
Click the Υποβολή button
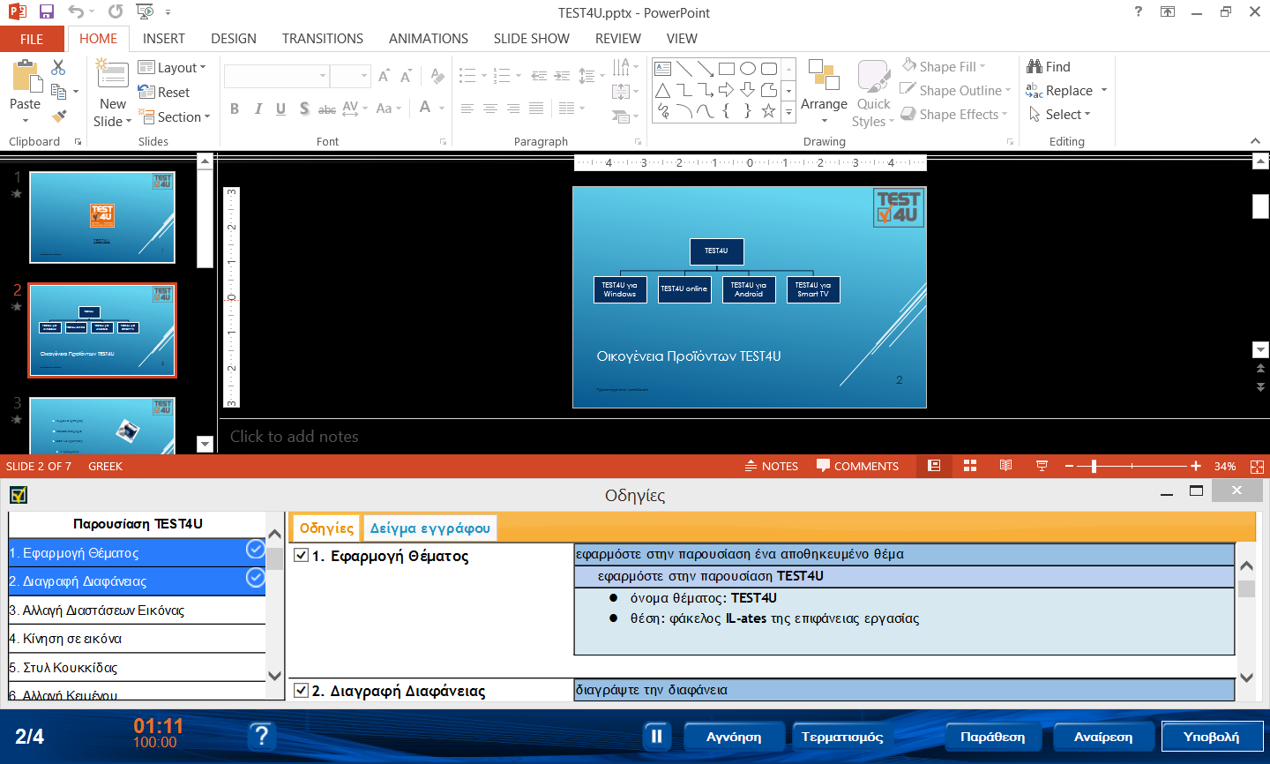(1212, 737)
